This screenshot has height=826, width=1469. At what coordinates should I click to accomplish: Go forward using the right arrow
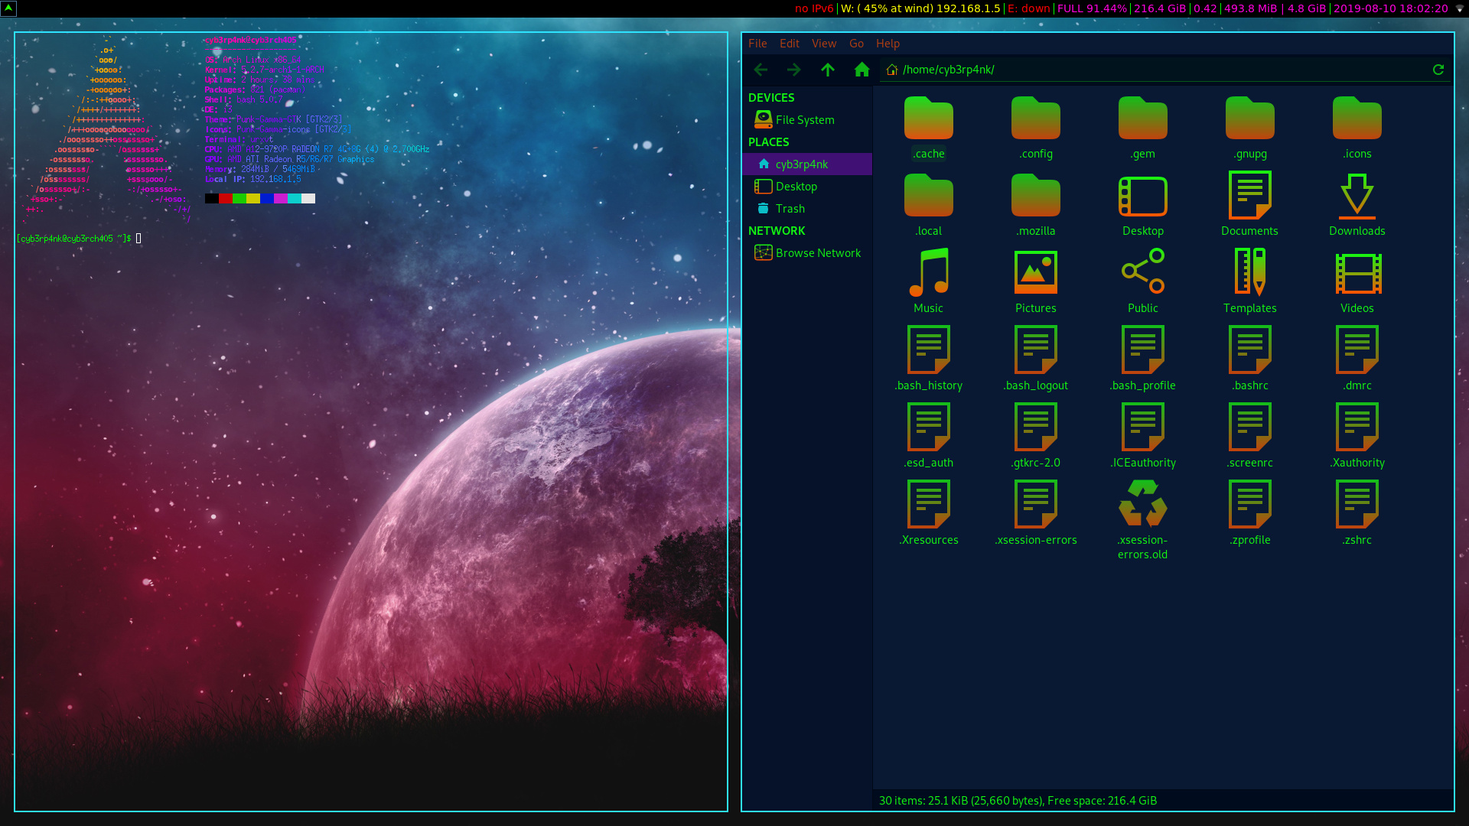point(794,70)
